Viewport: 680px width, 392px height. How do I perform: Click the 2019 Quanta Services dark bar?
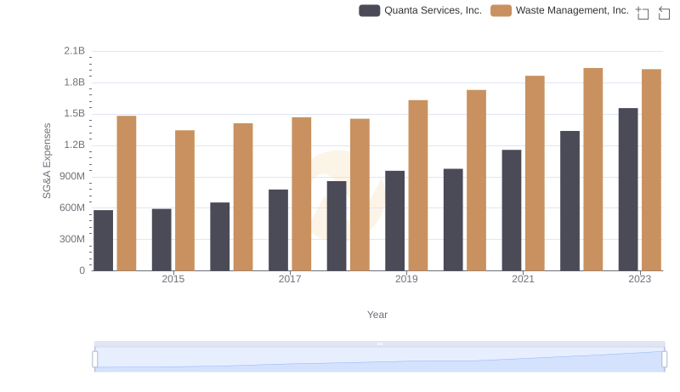[x=394, y=221]
